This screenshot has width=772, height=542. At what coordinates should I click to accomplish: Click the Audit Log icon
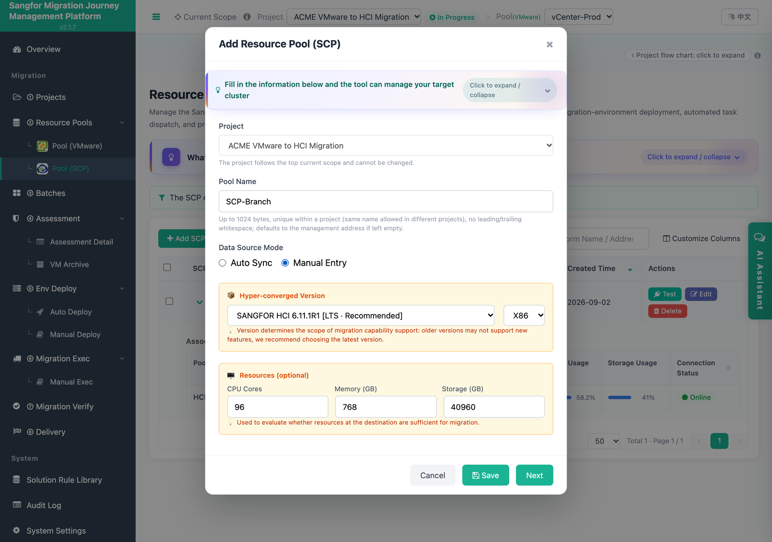click(x=17, y=505)
